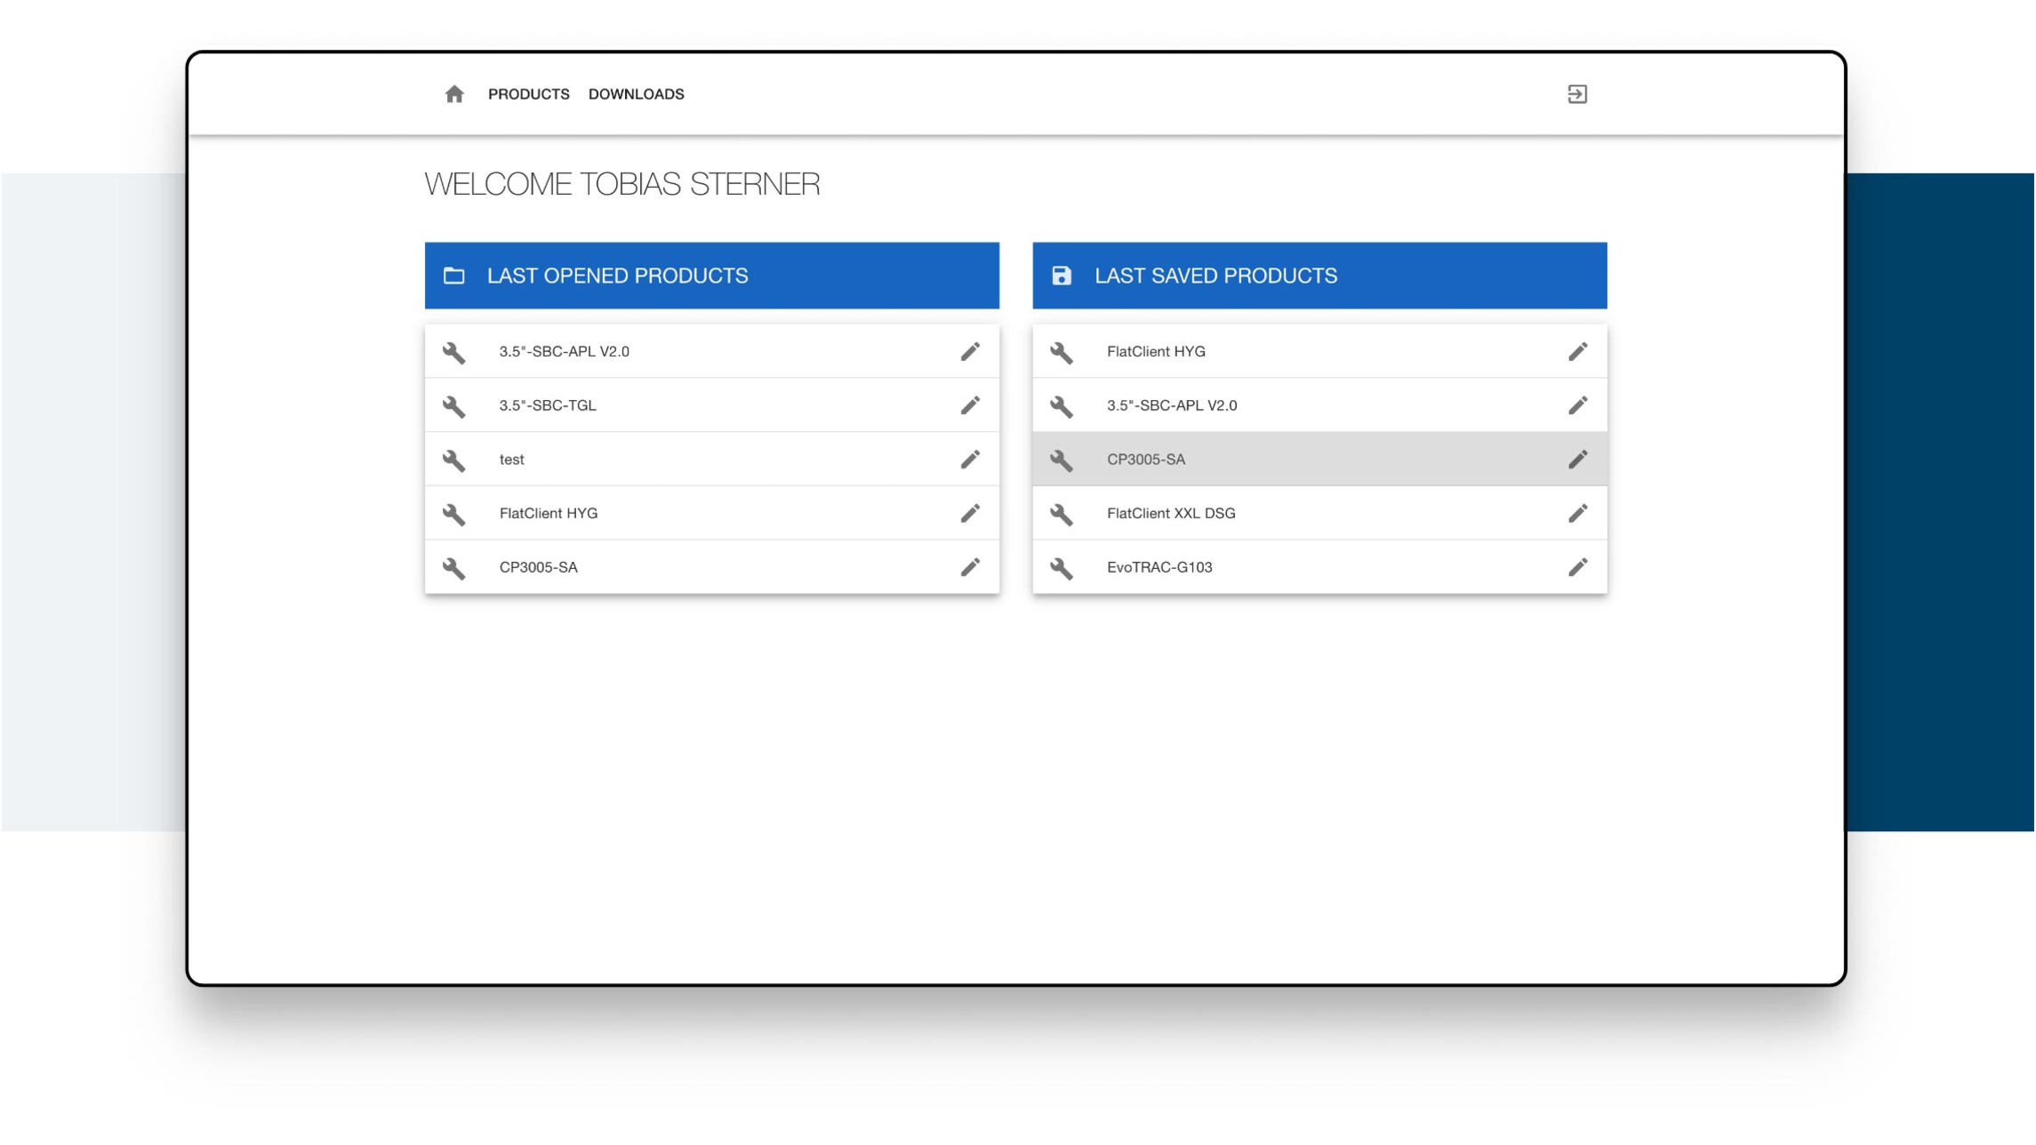This screenshot has width=2036, height=1145.
Task: Click the Last Saved Products header
Action: (1215, 276)
